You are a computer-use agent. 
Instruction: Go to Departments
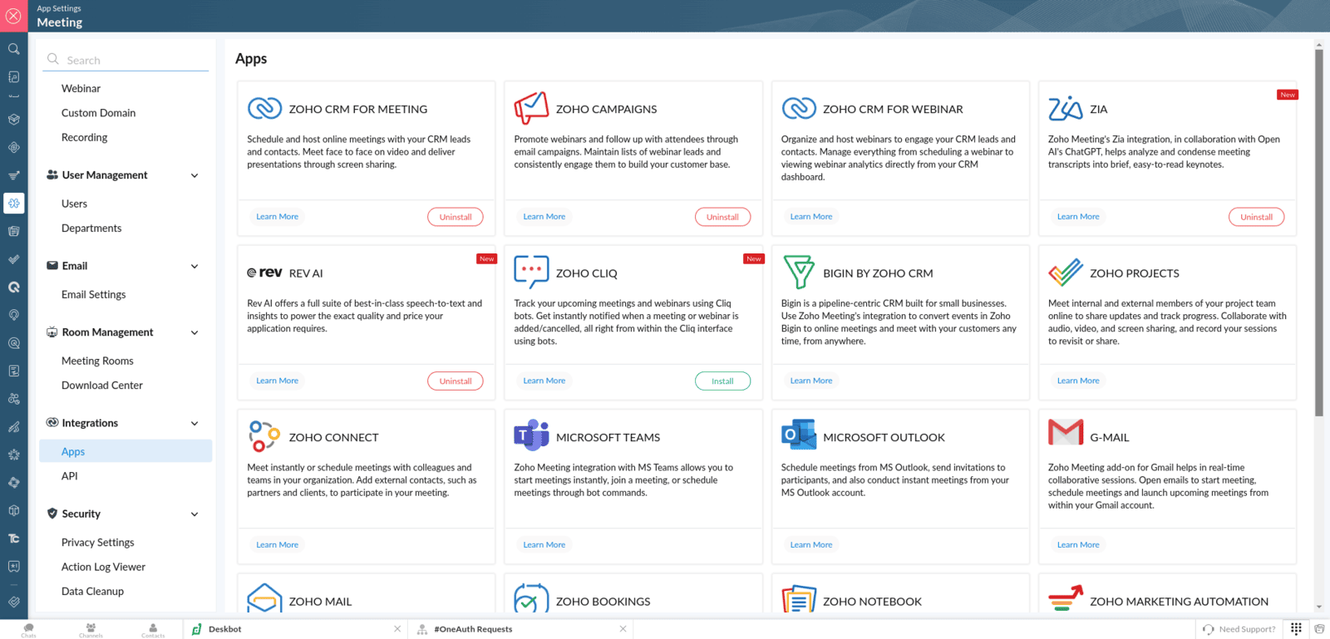point(91,228)
